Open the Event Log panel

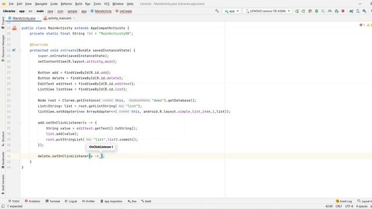[344, 201]
